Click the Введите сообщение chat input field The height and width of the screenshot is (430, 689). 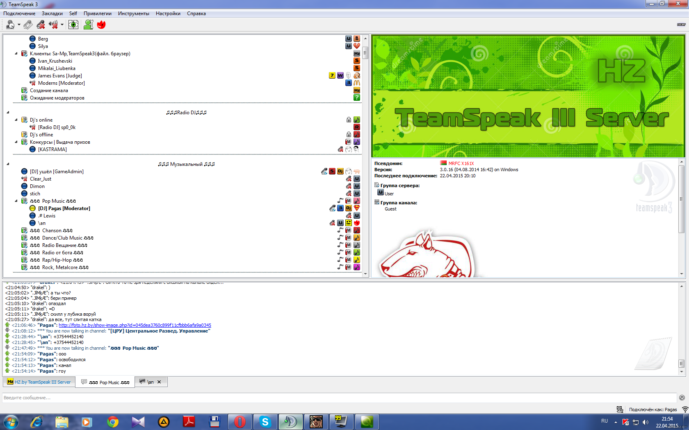click(340, 398)
